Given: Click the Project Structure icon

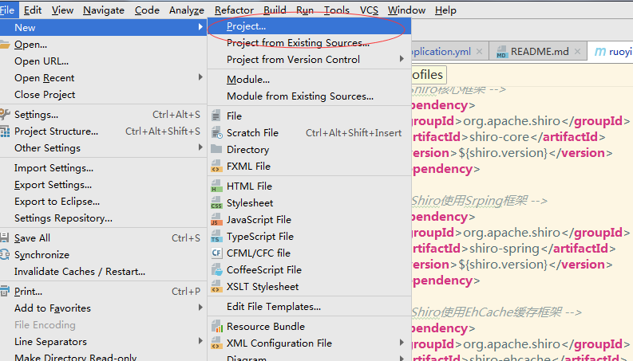Looking at the screenshot, I should (x=5, y=131).
